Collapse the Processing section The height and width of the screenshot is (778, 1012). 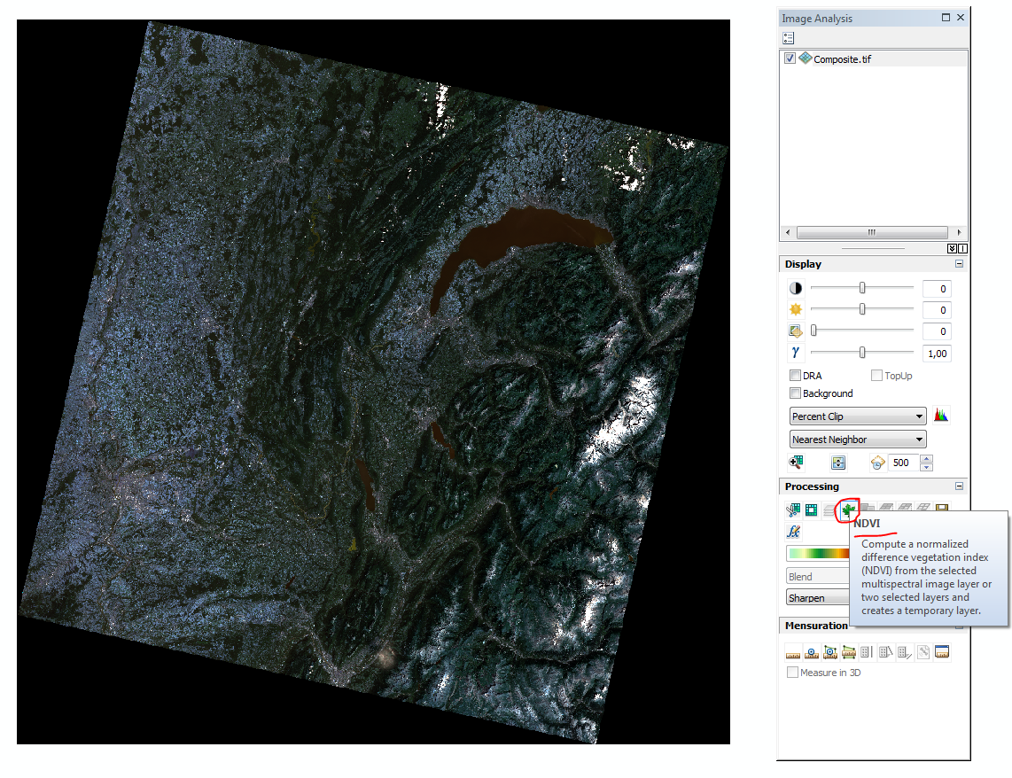959,486
